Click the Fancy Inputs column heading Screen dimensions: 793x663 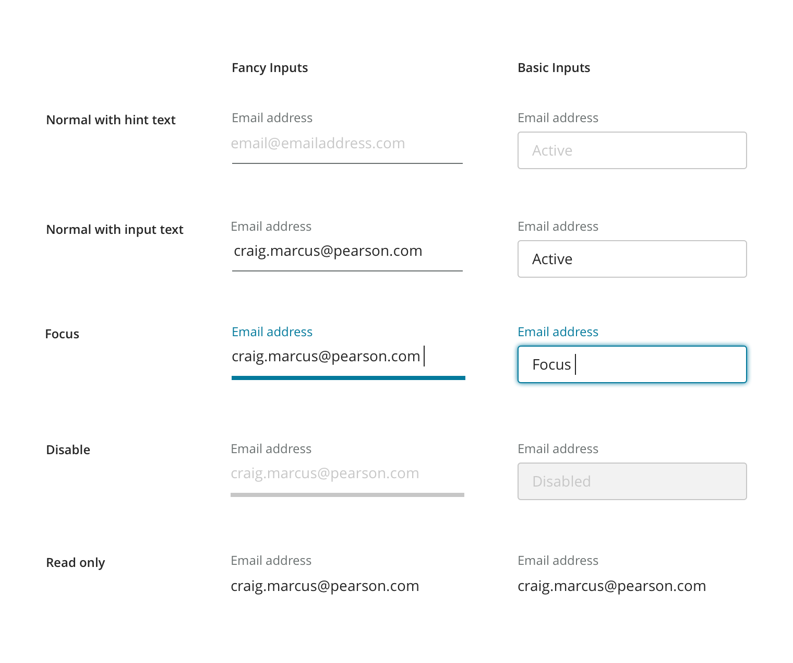270,68
